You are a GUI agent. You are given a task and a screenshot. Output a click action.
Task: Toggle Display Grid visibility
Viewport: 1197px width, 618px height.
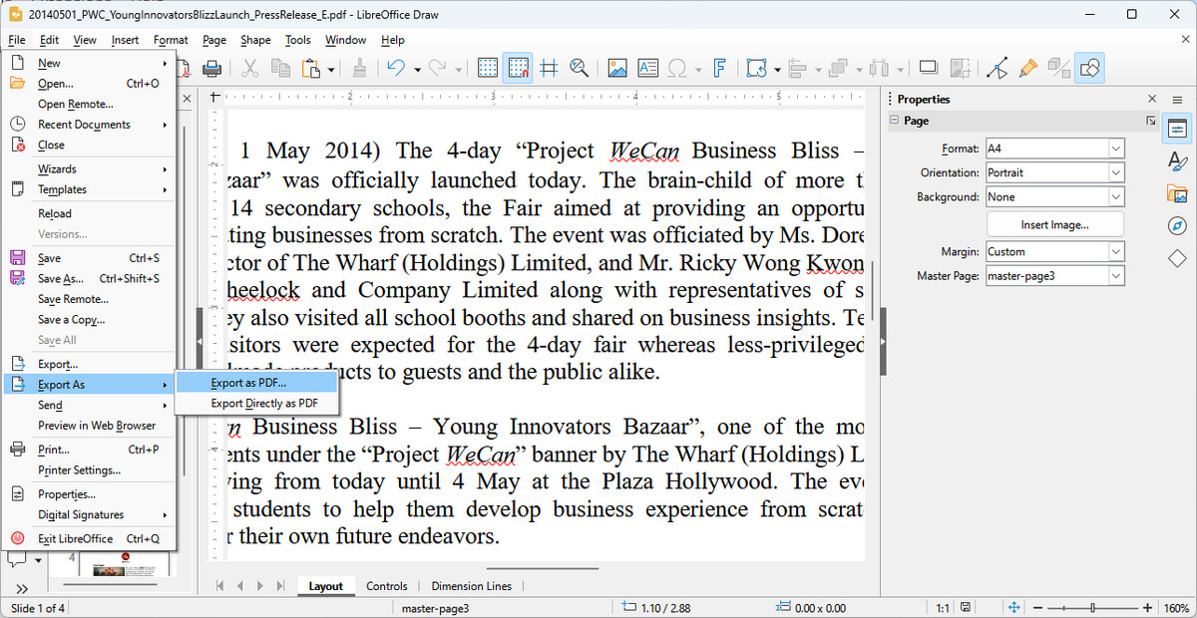(487, 67)
